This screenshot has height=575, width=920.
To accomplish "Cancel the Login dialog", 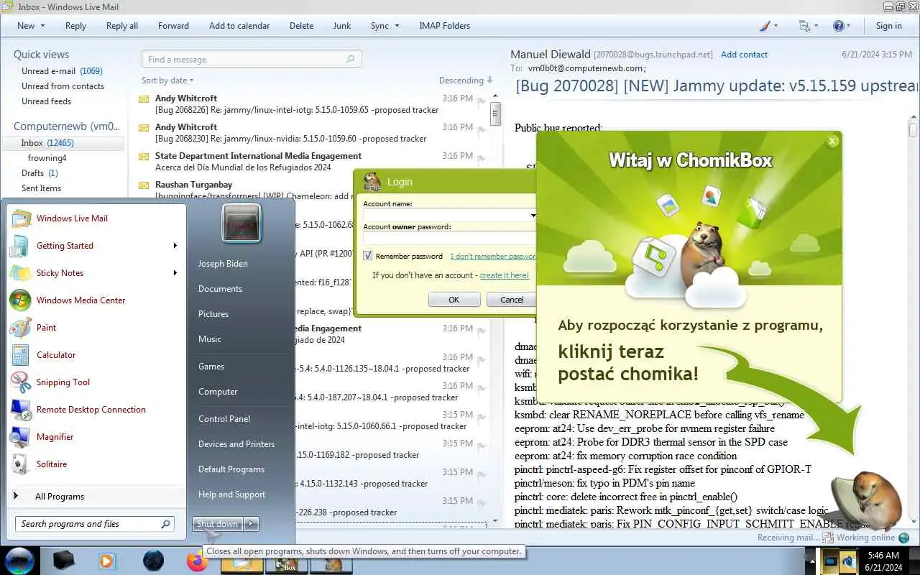I will pyautogui.click(x=512, y=300).
